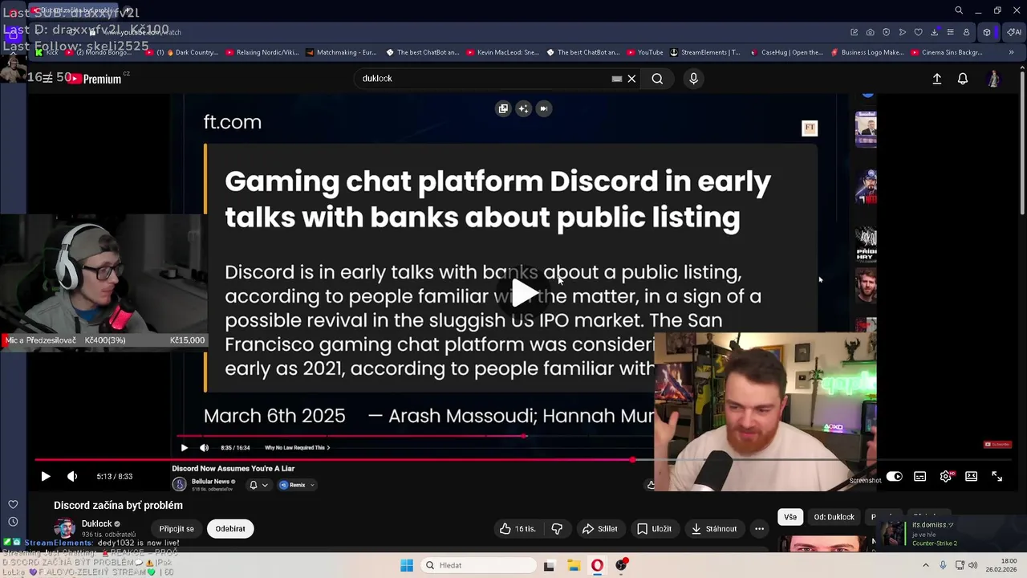Click the search-tabs magnifier in the title bar

coord(959,10)
